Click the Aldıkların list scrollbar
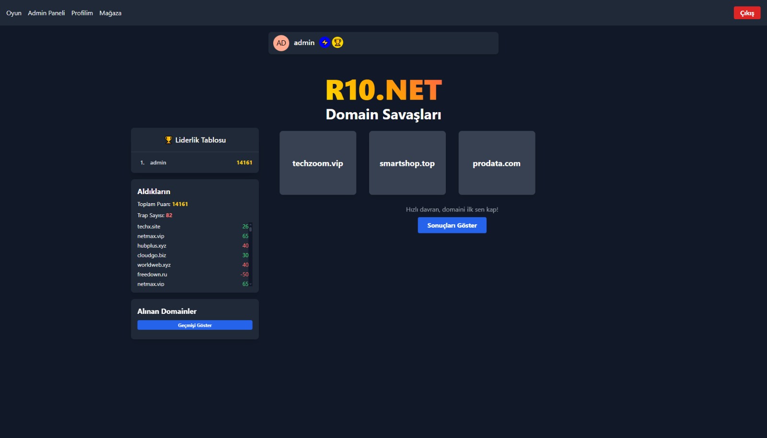 point(250,254)
